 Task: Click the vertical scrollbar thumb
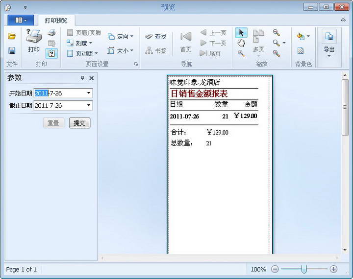coord(345,107)
